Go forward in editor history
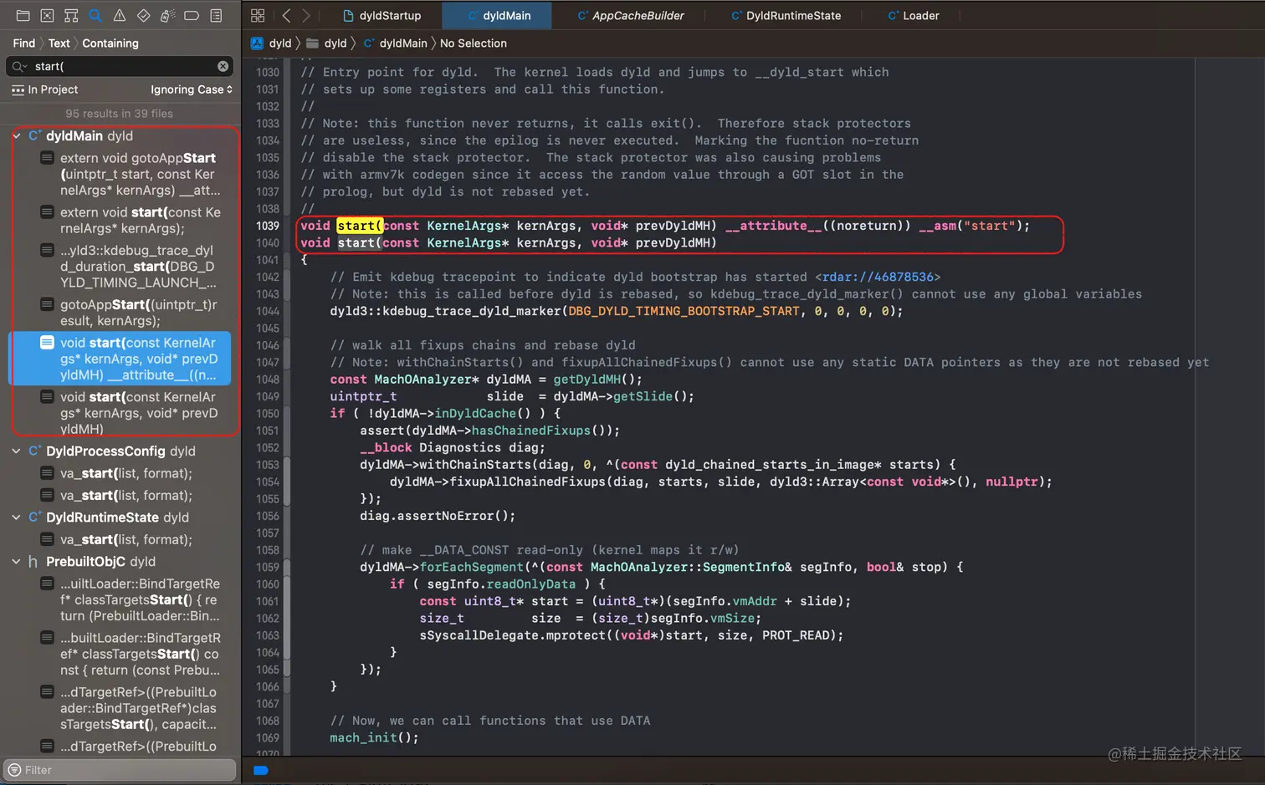This screenshot has height=785, width=1265. coord(306,15)
